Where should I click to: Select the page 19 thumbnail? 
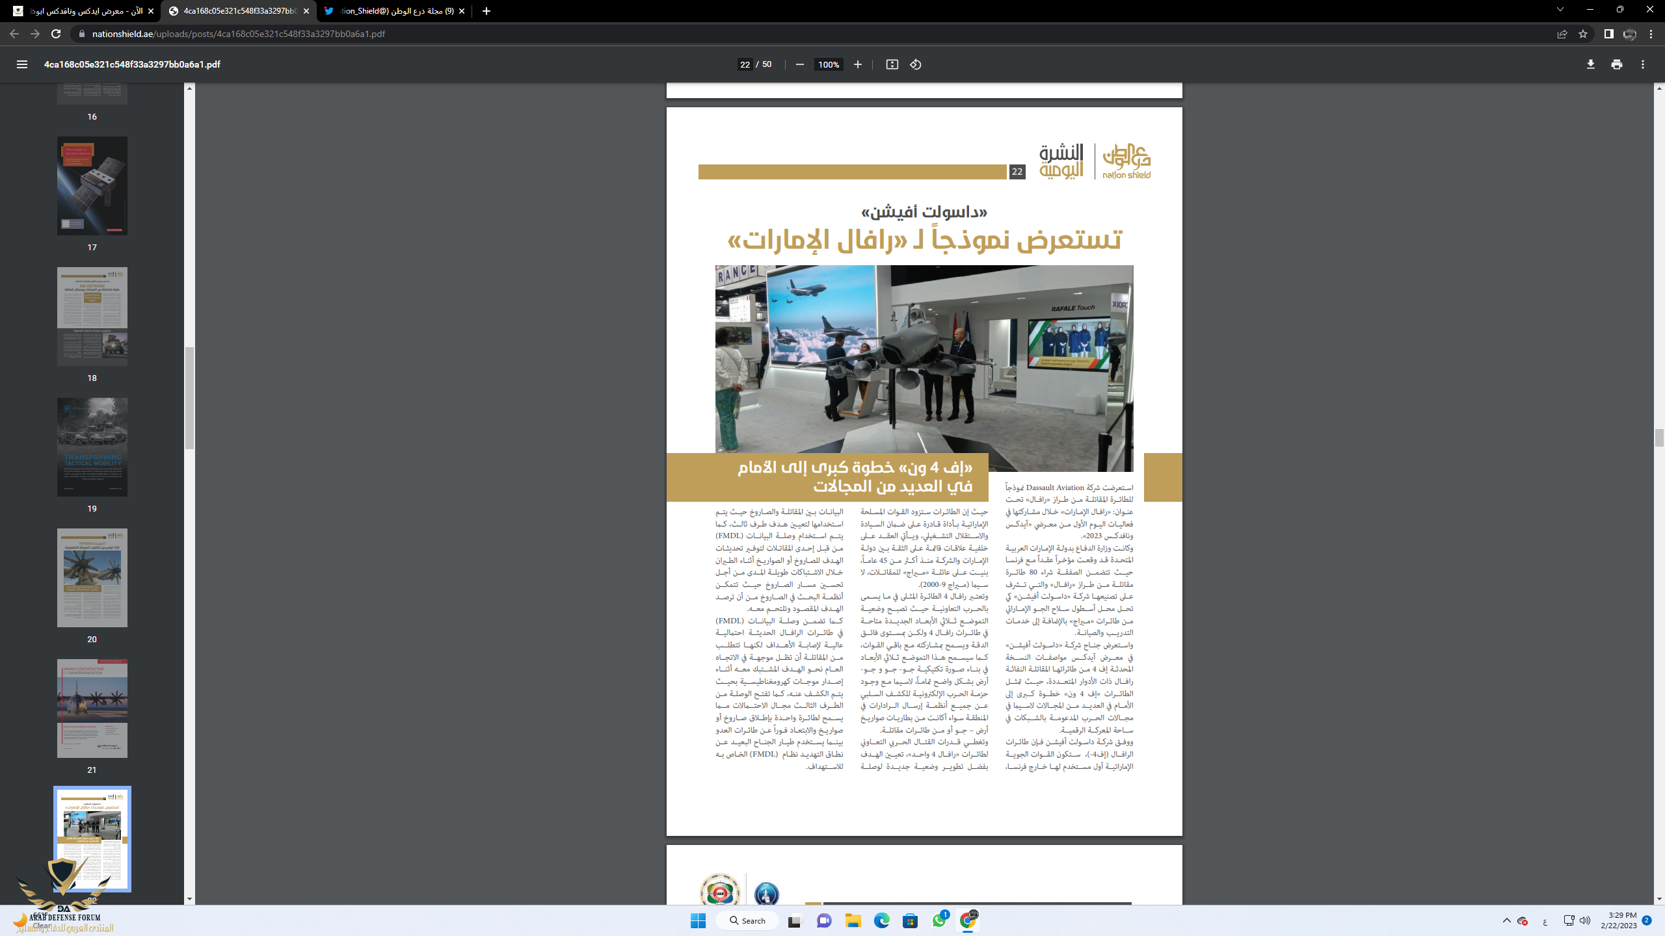coord(92,447)
